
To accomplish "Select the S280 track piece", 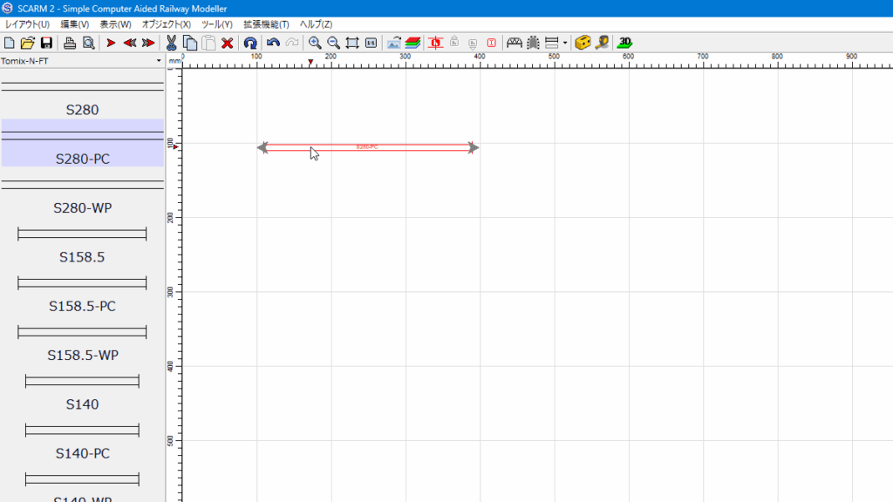I will coord(82,98).
